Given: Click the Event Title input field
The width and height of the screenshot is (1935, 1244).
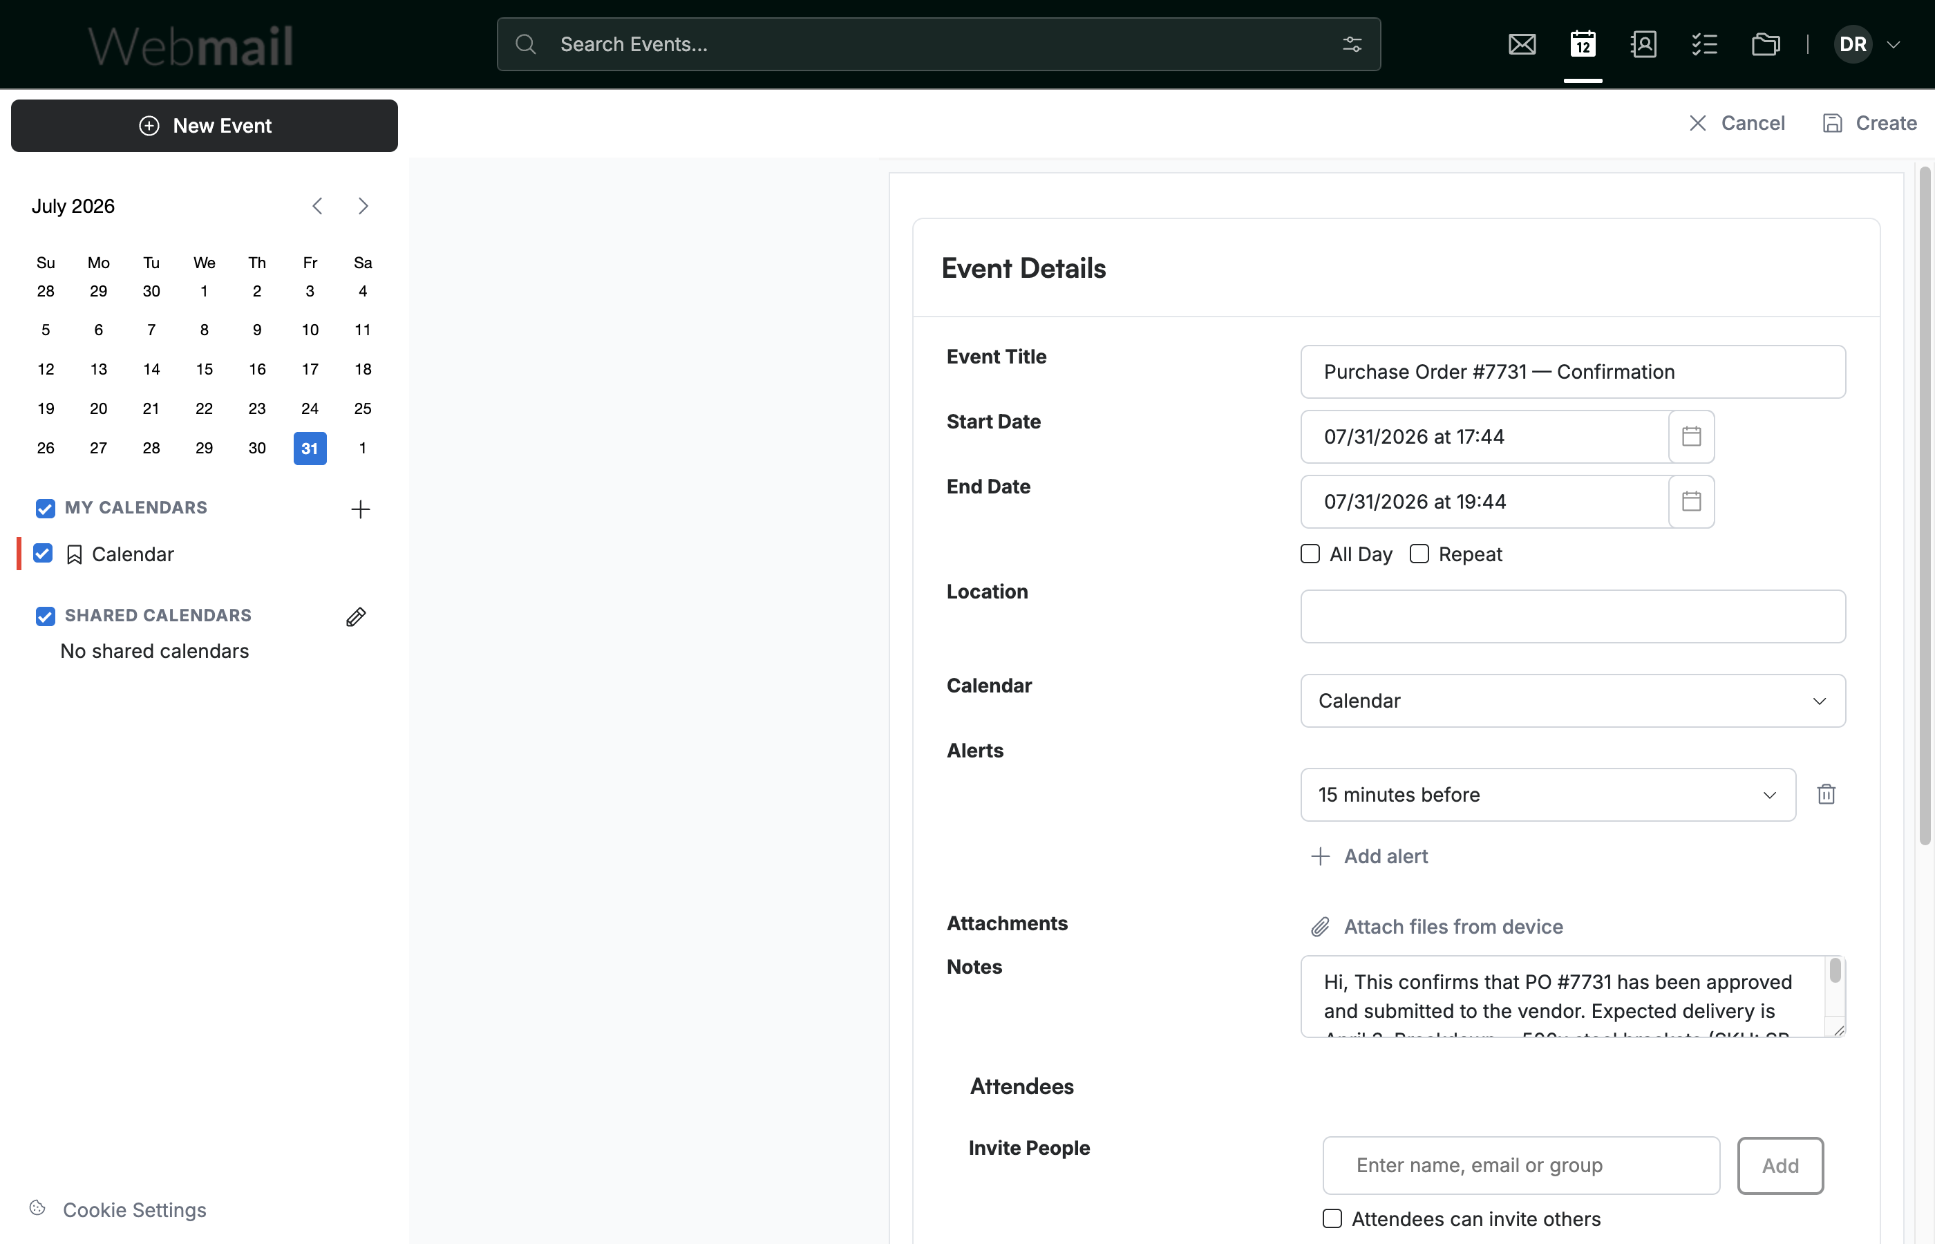Looking at the screenshot, I should tap(1572, 372).
